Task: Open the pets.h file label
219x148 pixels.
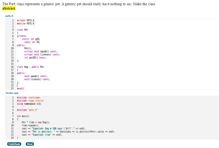Action: [x=9, y=16]
